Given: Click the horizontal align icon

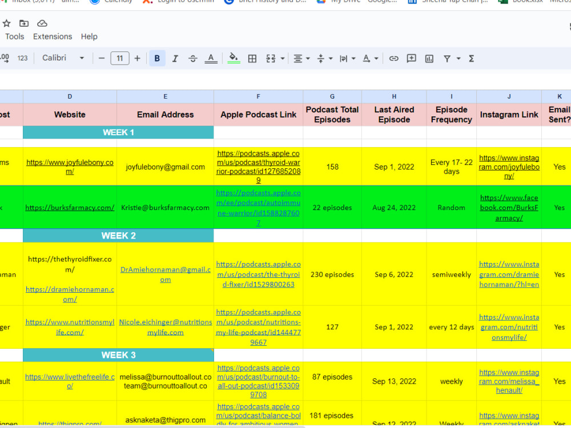Looking at the screenshot, I should coord(298,58).
